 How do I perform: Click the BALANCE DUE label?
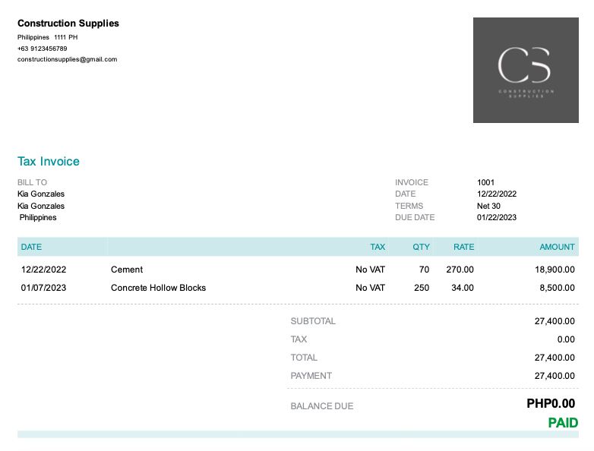point(321,406)
